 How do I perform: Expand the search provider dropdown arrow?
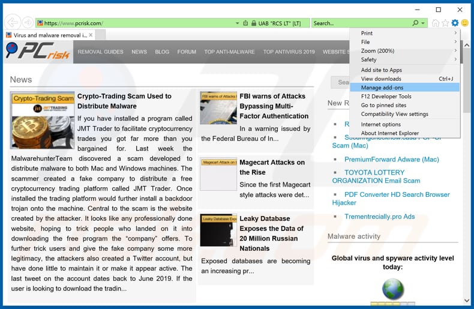tap(423, 23)
